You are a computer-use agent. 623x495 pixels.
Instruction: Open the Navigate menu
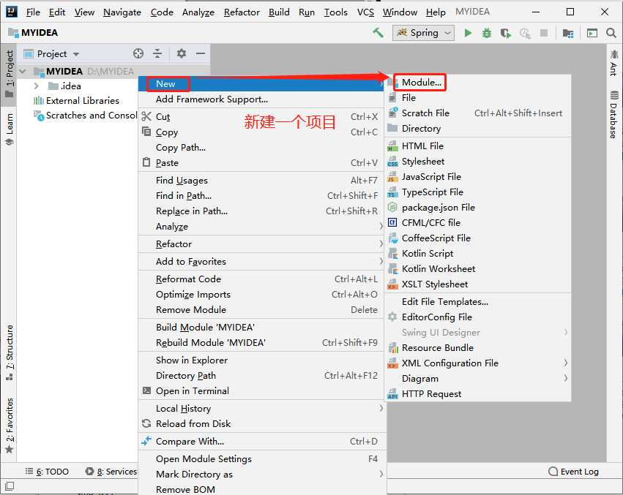[x=122, y=12]
